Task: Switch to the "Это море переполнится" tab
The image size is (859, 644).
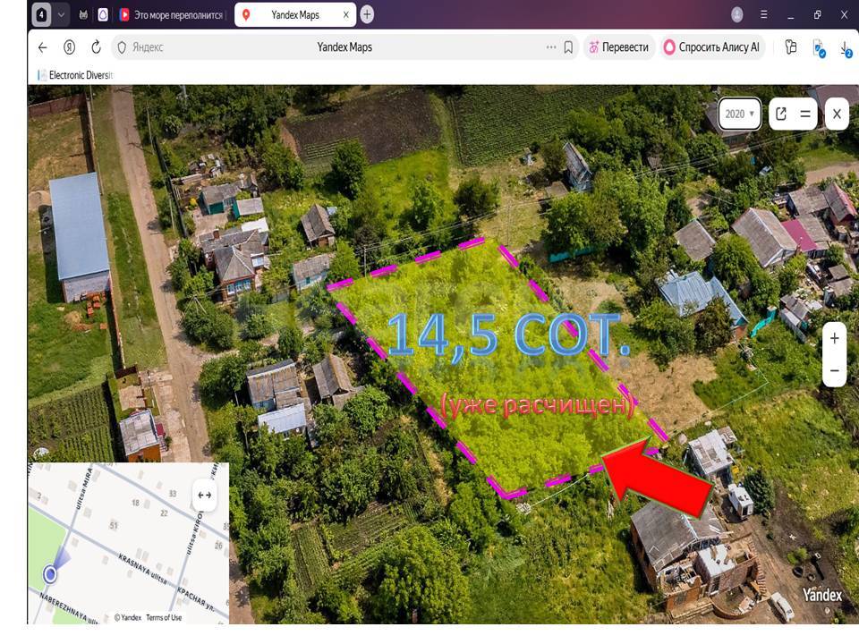Action: [x=171, y=15]
